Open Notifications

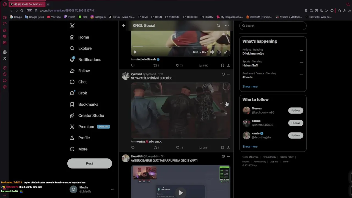(86, 60)
